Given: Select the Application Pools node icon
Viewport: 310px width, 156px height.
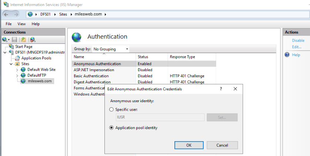Looking at the screenshot, I should coord(18,58).
